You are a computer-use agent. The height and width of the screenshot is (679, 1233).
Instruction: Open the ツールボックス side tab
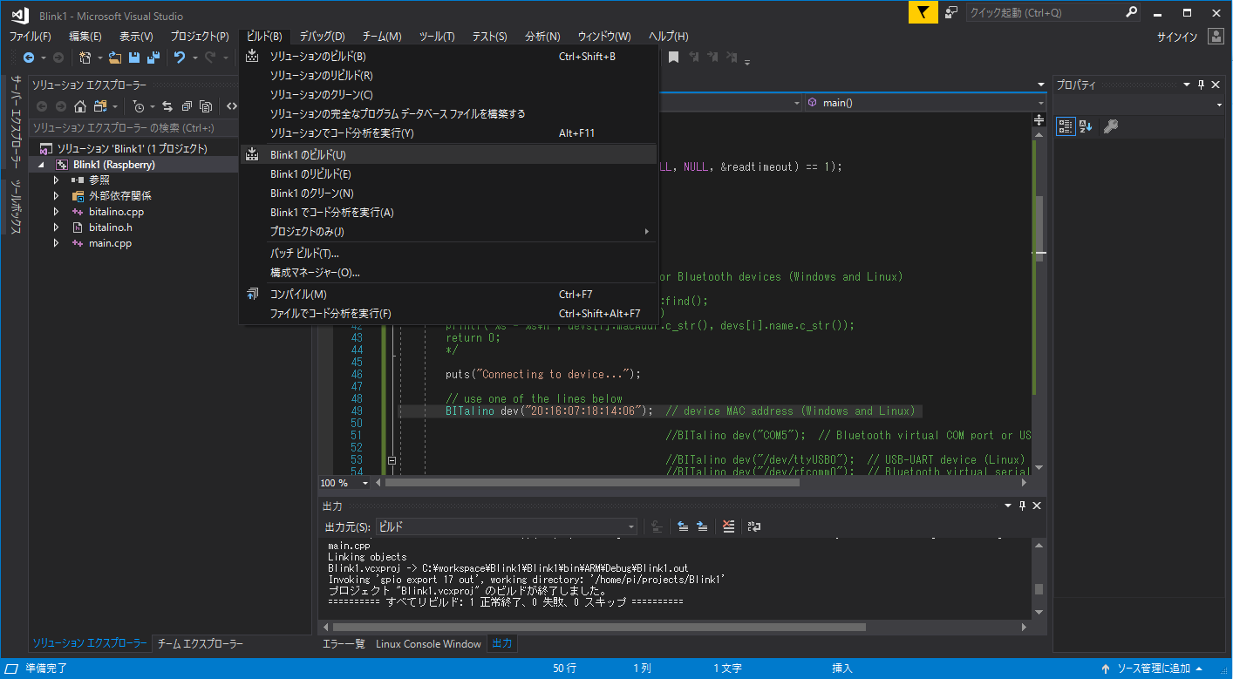[x=15, y=207]
